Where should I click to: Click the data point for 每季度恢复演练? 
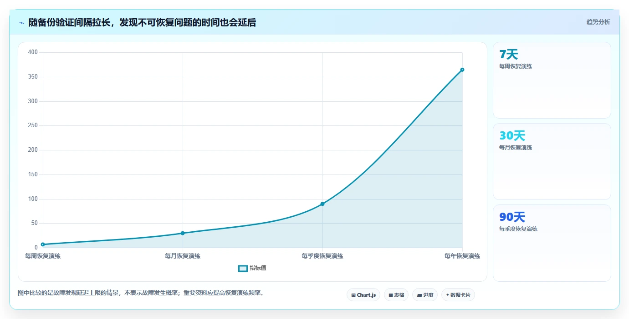(322, 204)
